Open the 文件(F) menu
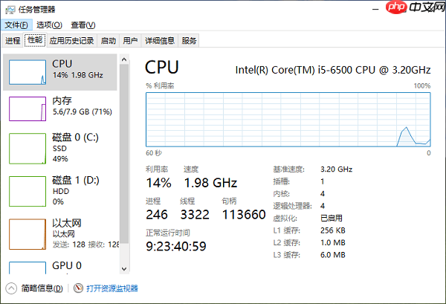 click(16, 25)
